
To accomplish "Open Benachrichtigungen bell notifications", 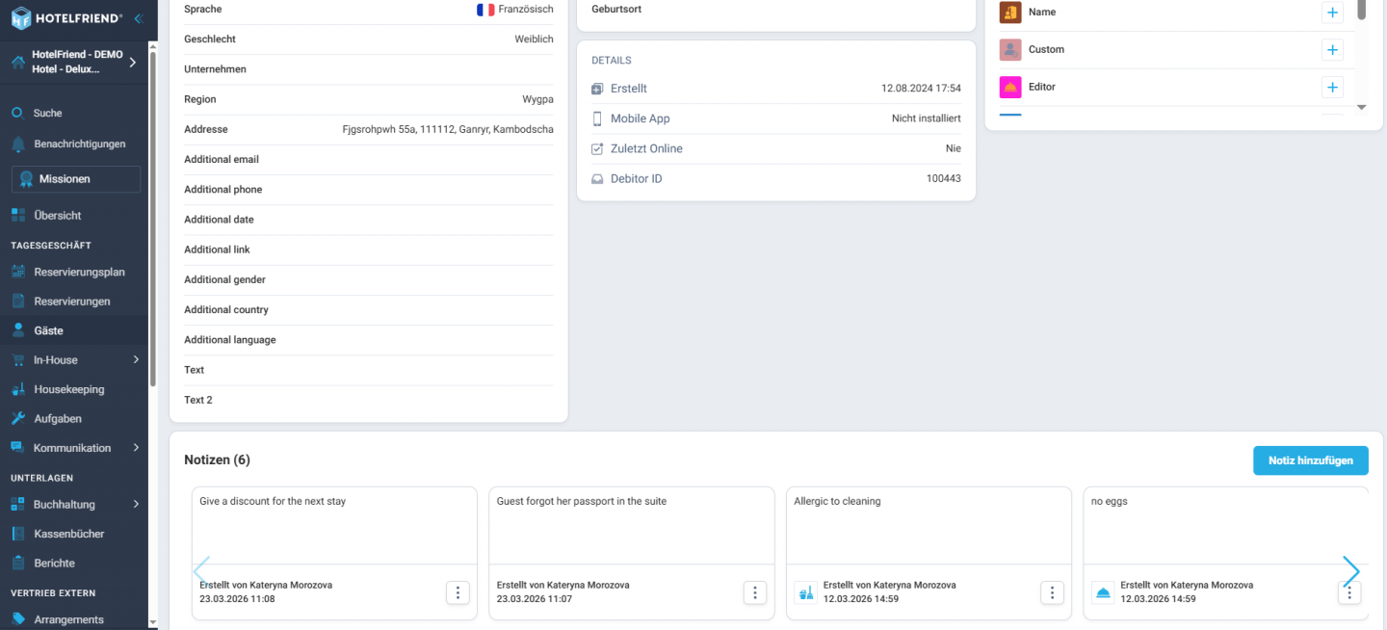I will pos(79,144).
